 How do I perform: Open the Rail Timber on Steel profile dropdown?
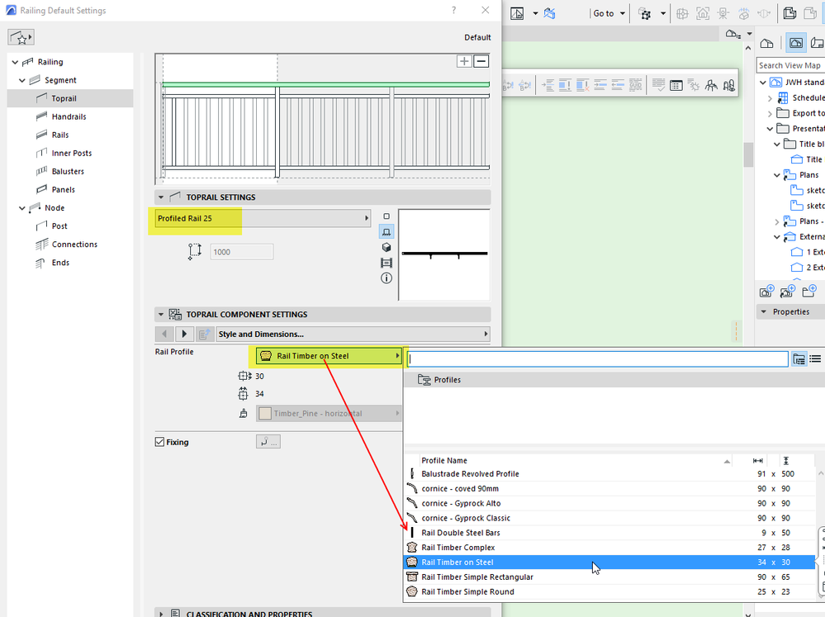(330, 356)
